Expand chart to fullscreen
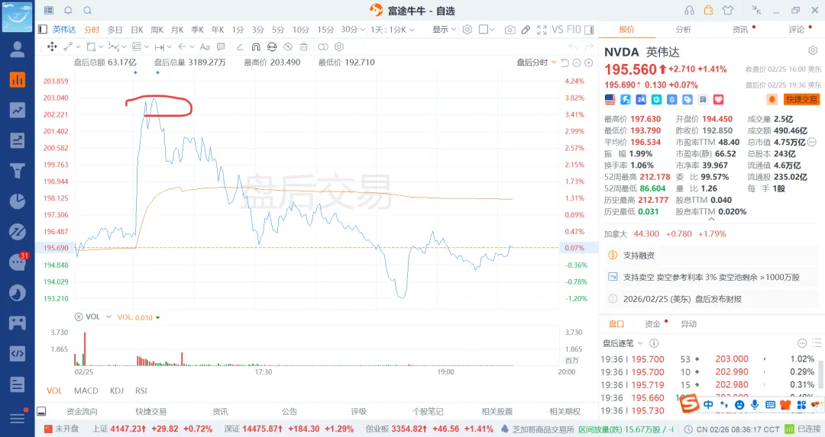 click(542, 30)
